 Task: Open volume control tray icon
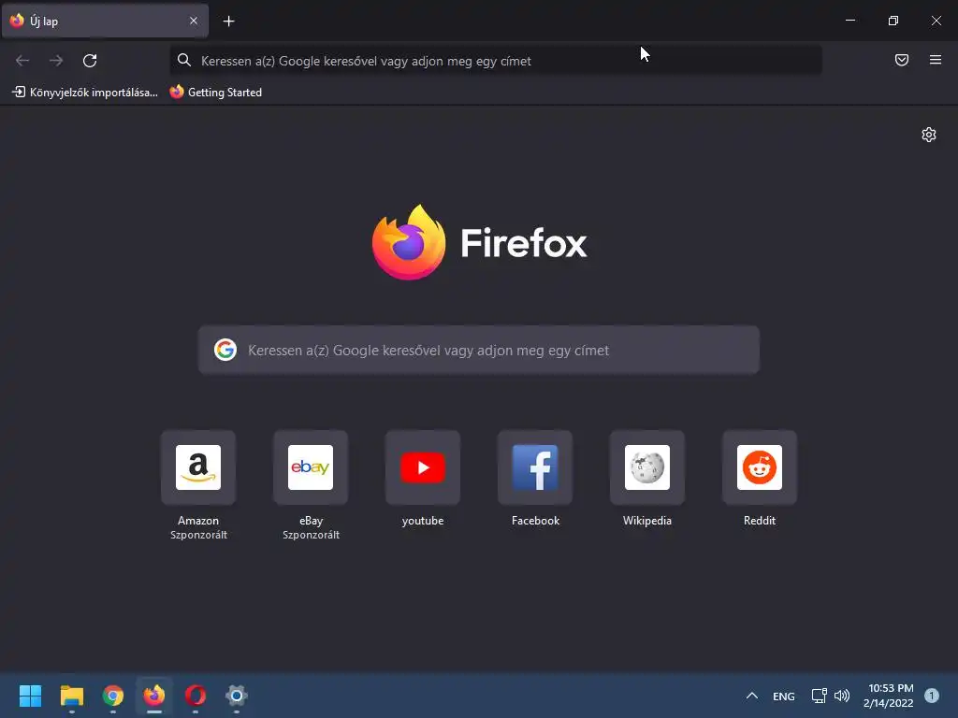coord(842,696)
